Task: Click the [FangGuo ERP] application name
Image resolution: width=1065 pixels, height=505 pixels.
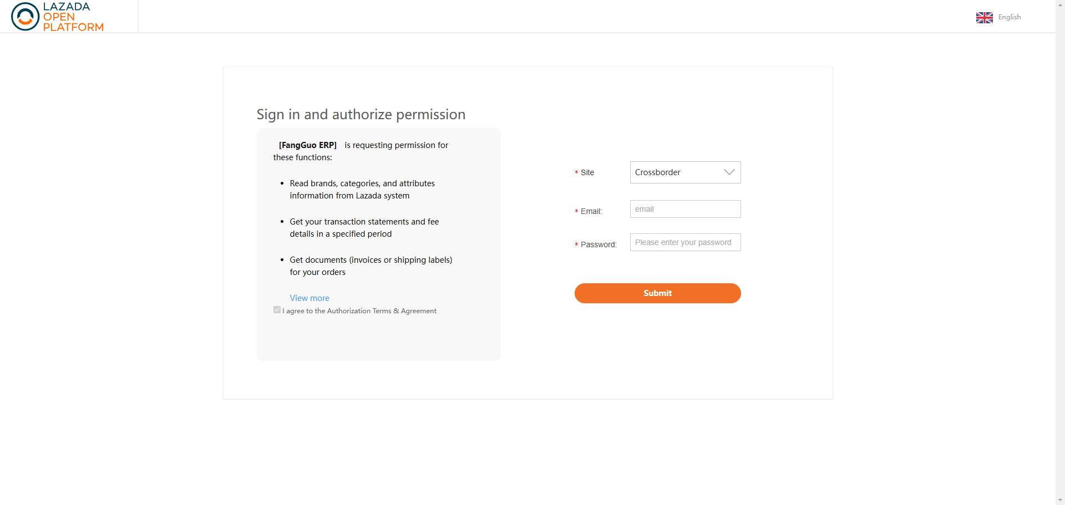Action: pyautogui.click(x=307, y=145)
